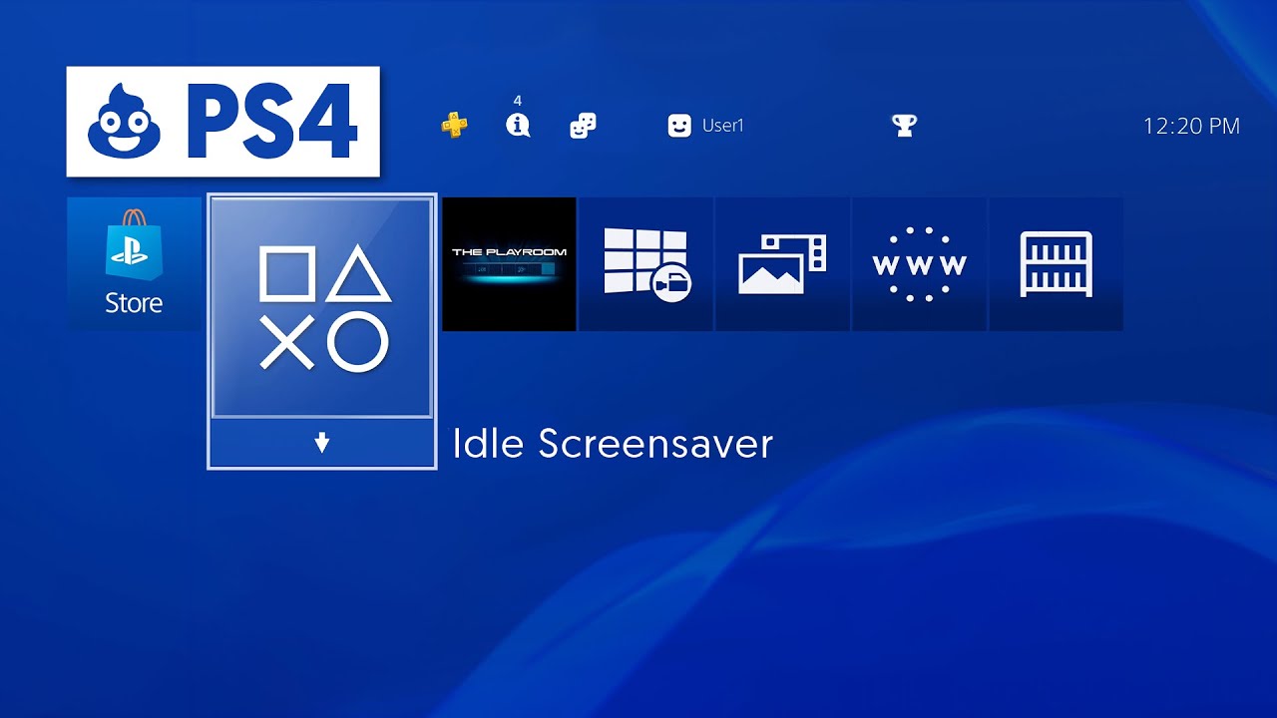Click the User1 name label

coord(723,126)
